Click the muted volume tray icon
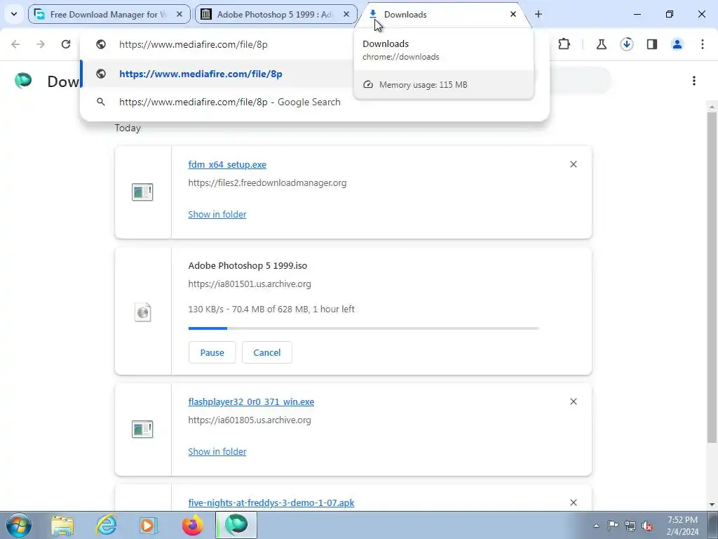Screen dimensions: 718x539 [x=647, y=526]
